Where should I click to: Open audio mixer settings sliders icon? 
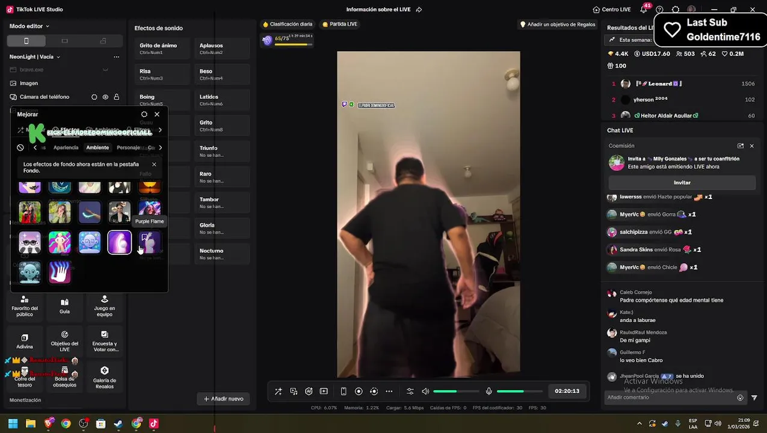[410, 391]
